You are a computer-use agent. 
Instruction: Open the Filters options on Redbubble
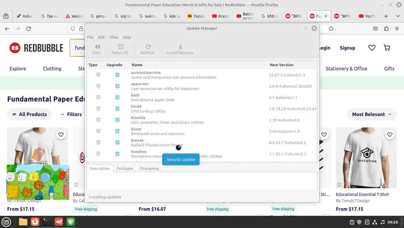(71, 114)
